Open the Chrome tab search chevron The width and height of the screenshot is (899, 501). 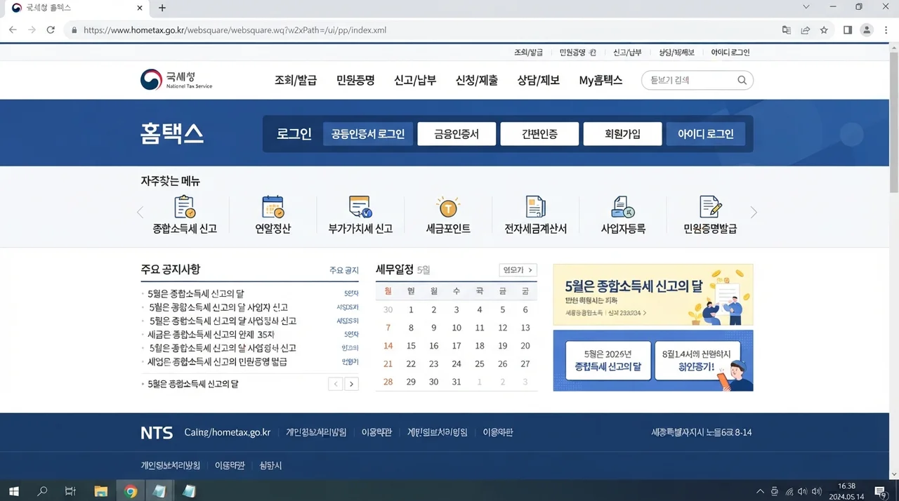click(807, 7)
